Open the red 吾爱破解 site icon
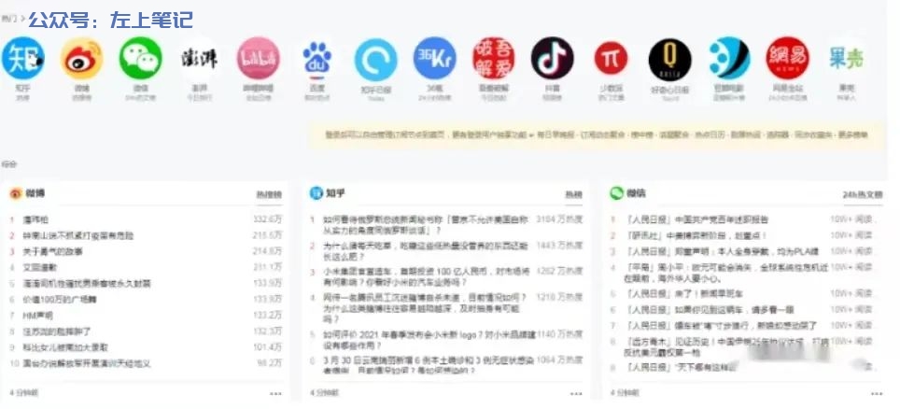Image resolution: width=900 pixels, height=409 pixels. click(x=494, y=58)
